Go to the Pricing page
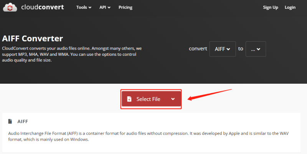 [x=125, y=7]
